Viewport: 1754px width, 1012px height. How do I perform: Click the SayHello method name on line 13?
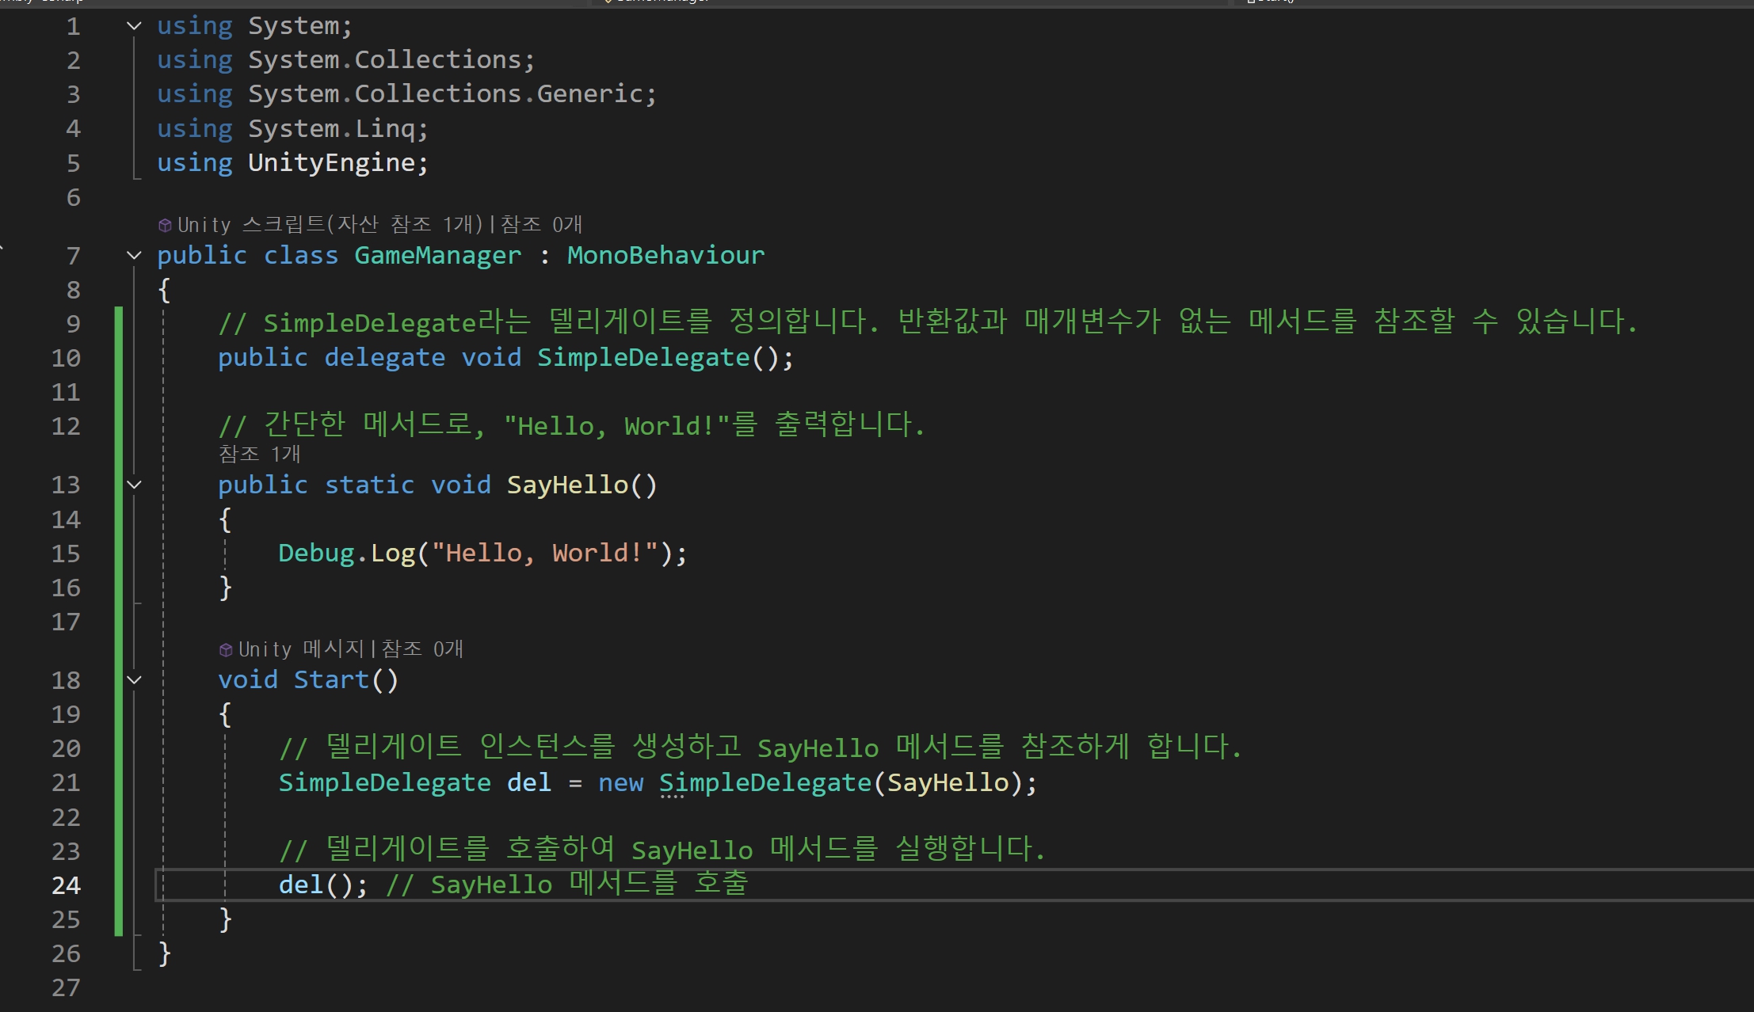pyautogui.click(x=567, y=485)
